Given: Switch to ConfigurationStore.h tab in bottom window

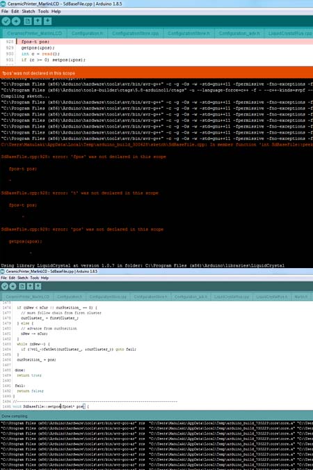Looking at the screenshot, I should coord(150,297).
